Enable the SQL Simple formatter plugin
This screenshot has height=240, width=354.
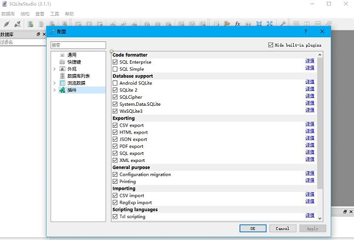[x=115, y=69]
